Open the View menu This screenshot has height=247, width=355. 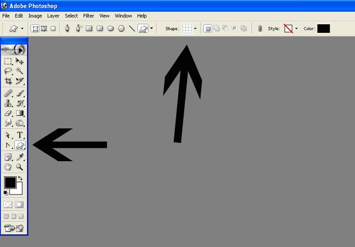[104, 16]
